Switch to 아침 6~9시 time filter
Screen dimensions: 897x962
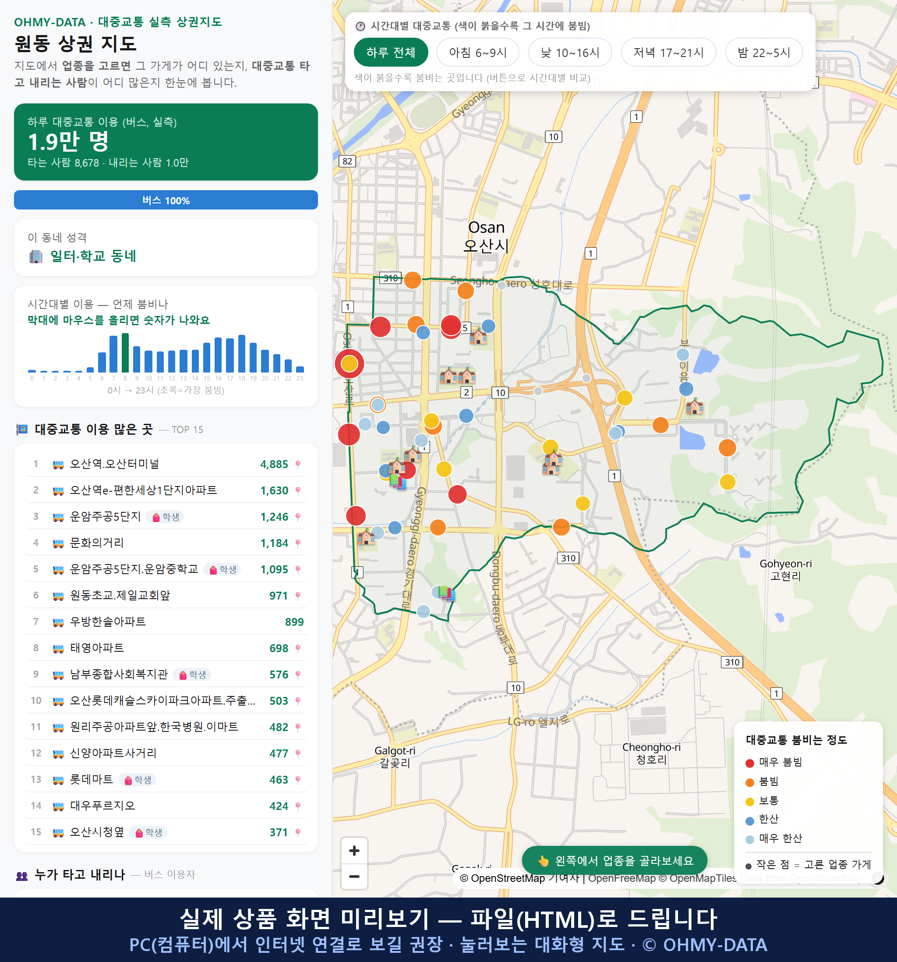coord(478,52)
